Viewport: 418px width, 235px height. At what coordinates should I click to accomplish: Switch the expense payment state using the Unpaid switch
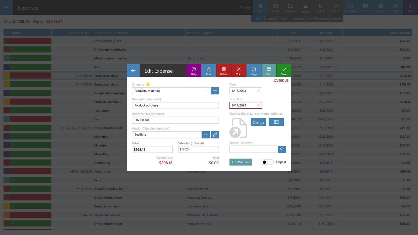(x=267, y=162)
